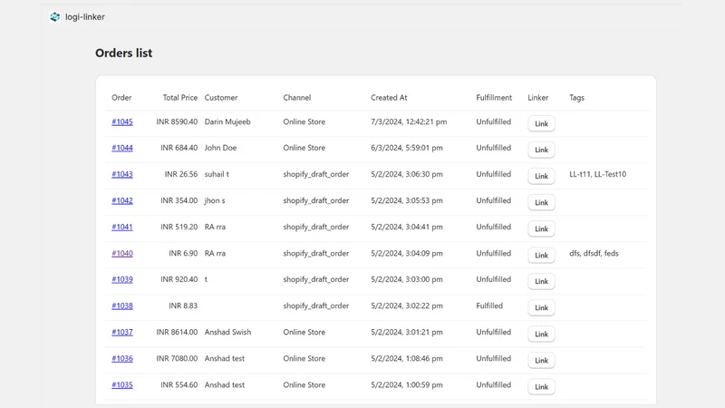
Task: Click date 6/3/2024, 5:59:01 pm
Action: tap(407, 148)
